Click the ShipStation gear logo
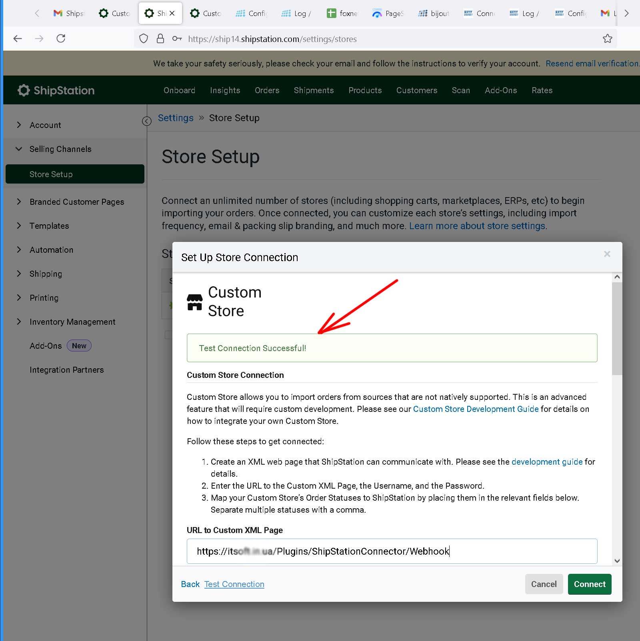640x641 pixels. (x=24, y=90)
